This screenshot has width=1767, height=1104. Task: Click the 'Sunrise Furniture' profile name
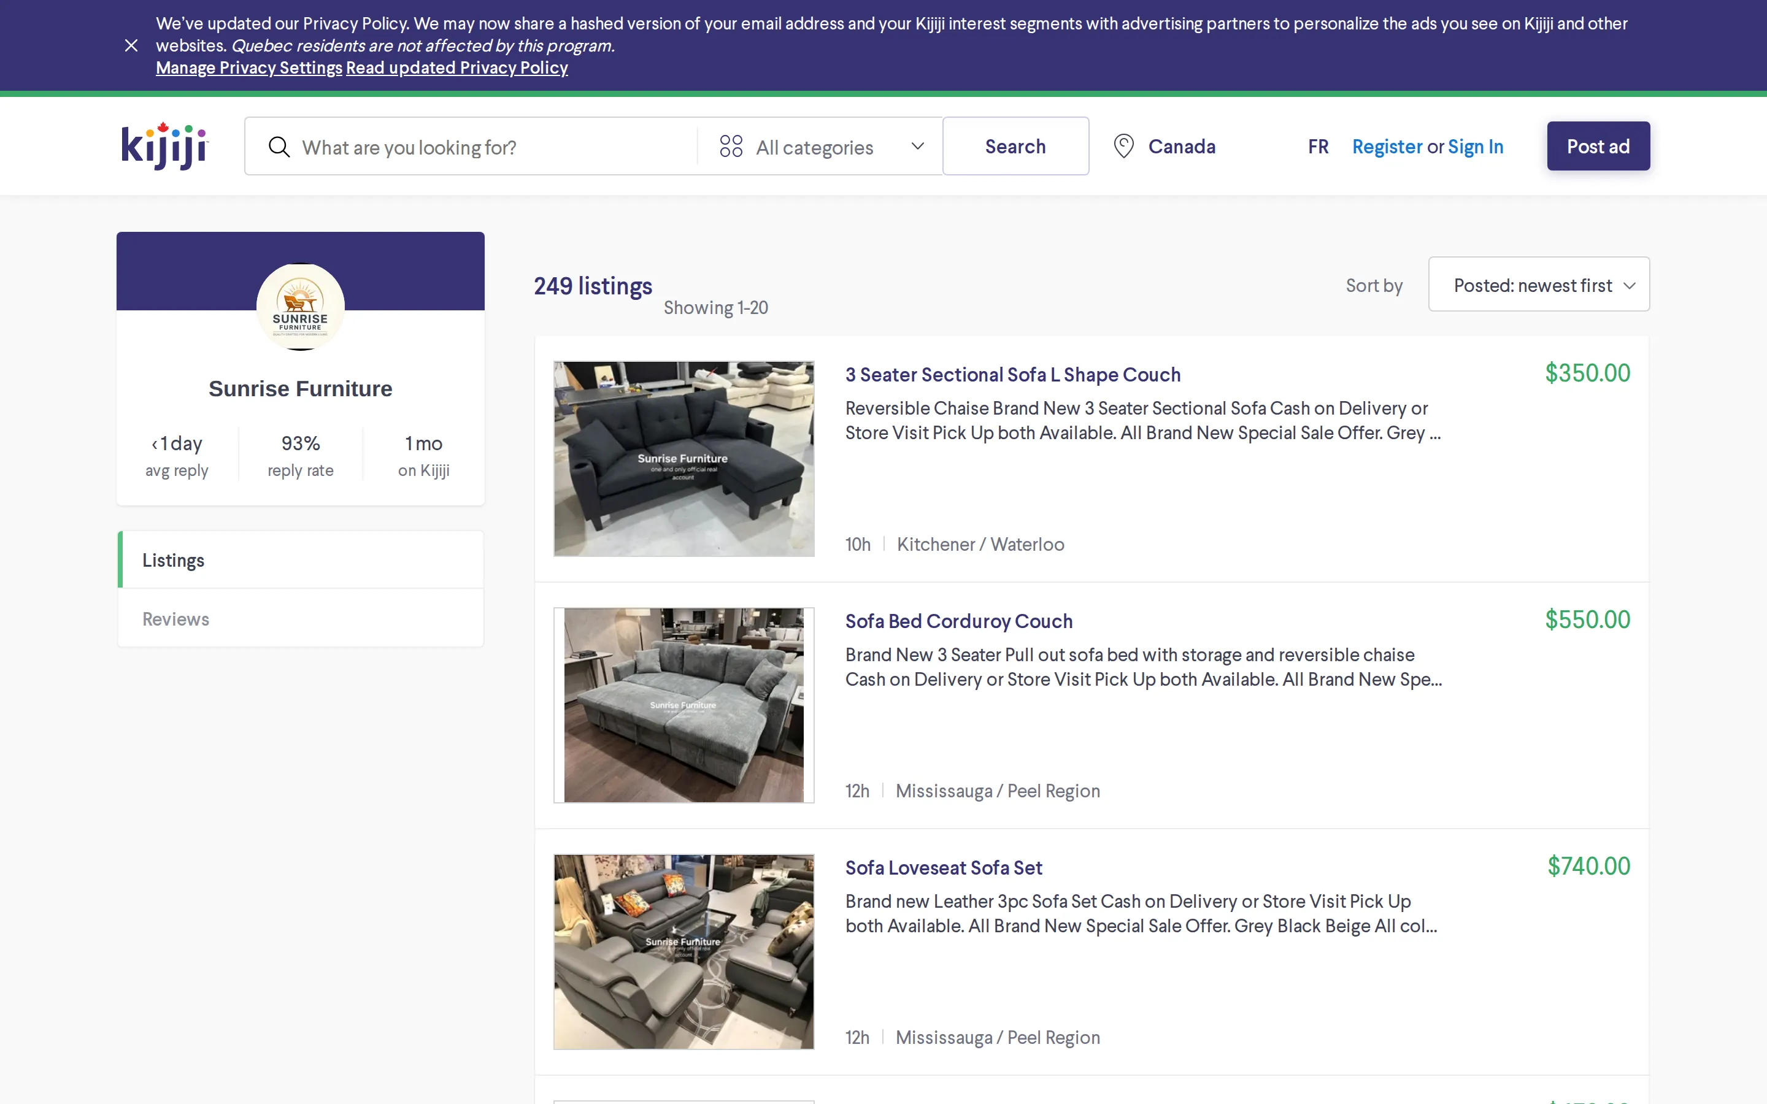click(300, 388)
